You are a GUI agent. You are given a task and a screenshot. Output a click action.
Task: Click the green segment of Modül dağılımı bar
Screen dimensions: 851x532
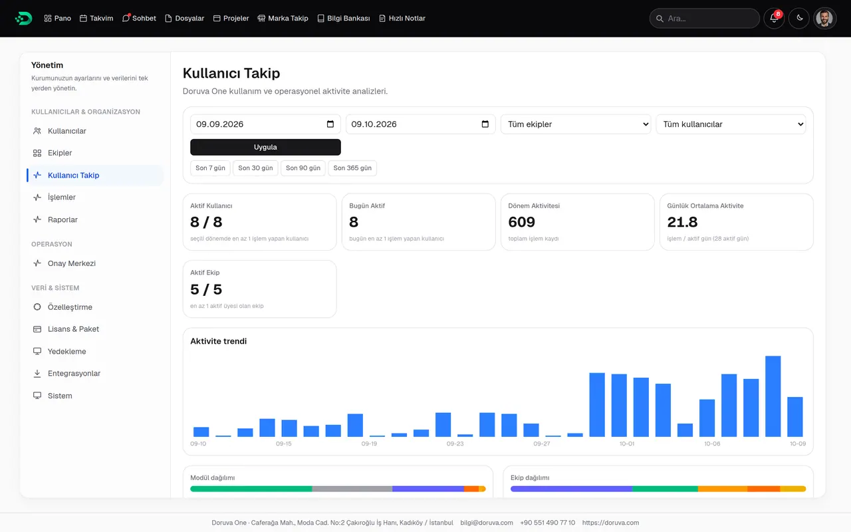pos(251,489)
